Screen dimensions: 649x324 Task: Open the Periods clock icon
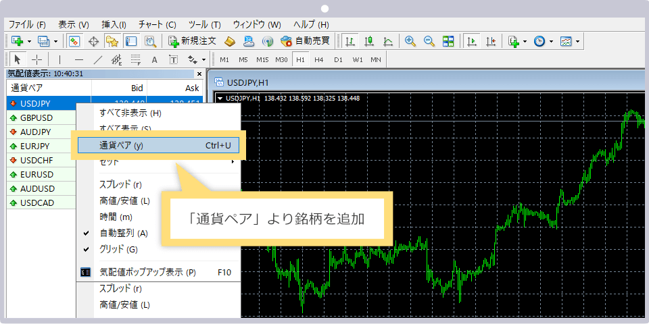[x=539, y=41]
